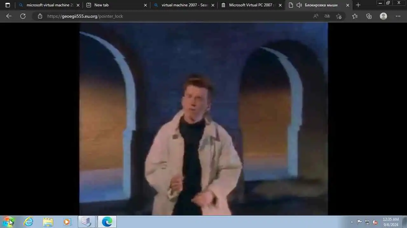Close the 'Microsoft Virtual PC 2007' tab
This screenshot has height=228, width=407.
[x=280, y=5]
